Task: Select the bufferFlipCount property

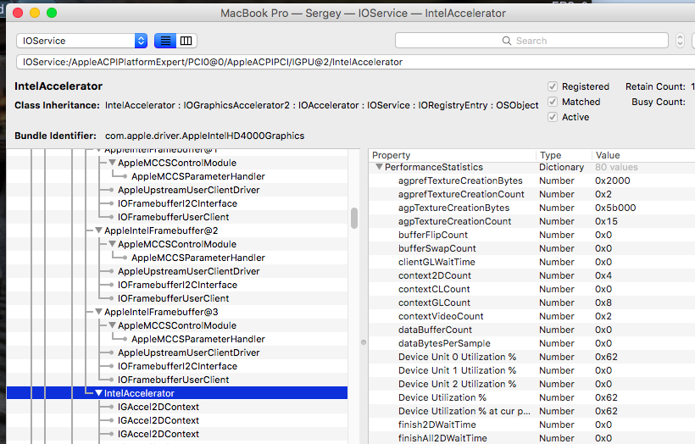Action: click(432, 235)
